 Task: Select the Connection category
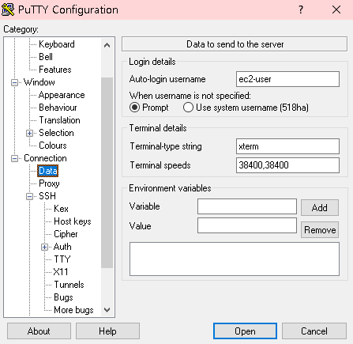click(45, 158)
